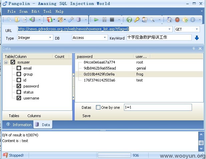Click the Save button
This screenshot has width=206, height=159.
[86, 116]
